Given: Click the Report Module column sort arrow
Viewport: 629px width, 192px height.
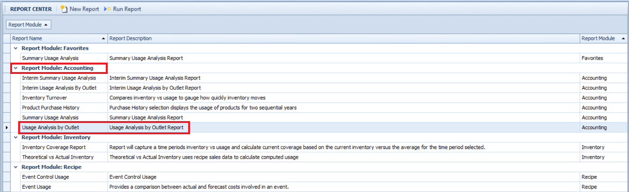Looking at the screenshot, I should point(623,38).
